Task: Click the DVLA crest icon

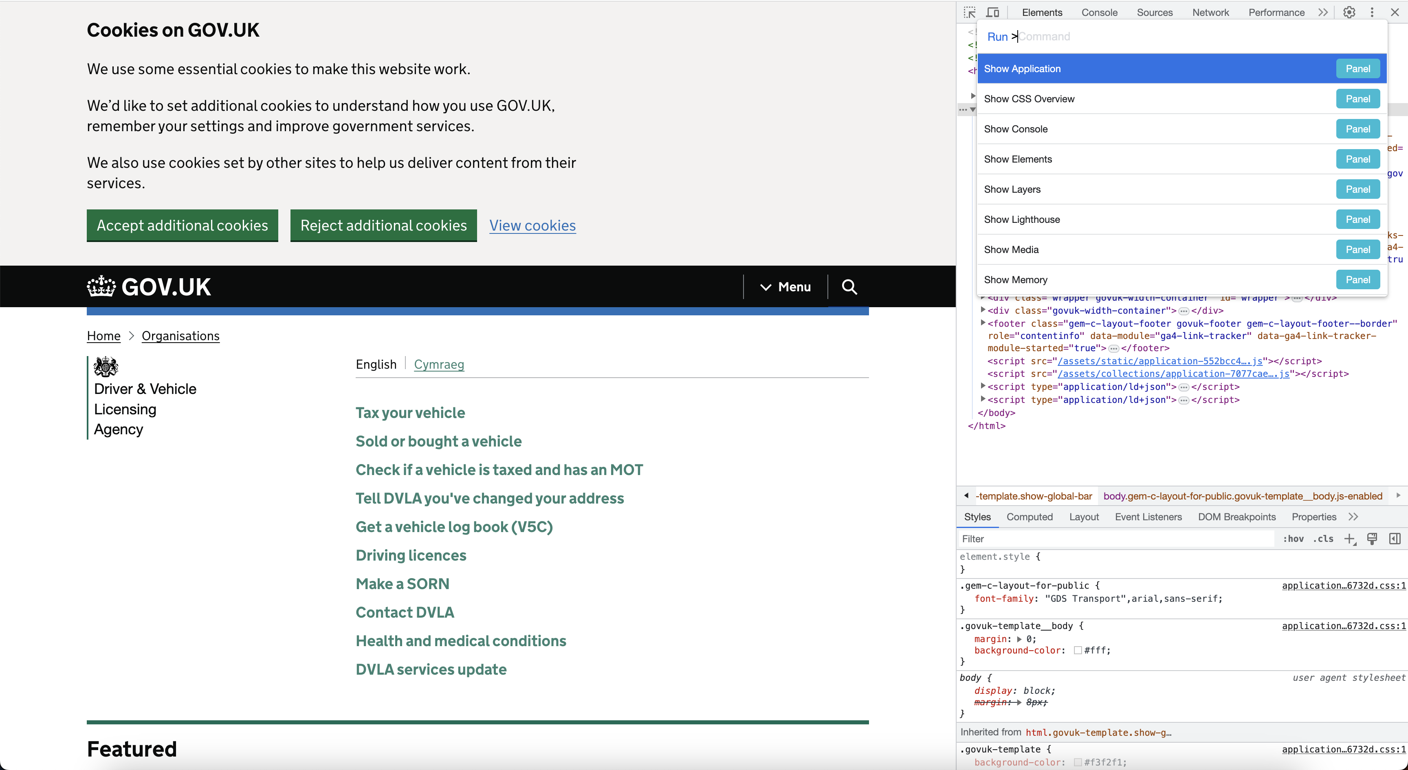Action: (x=106, y=367)
